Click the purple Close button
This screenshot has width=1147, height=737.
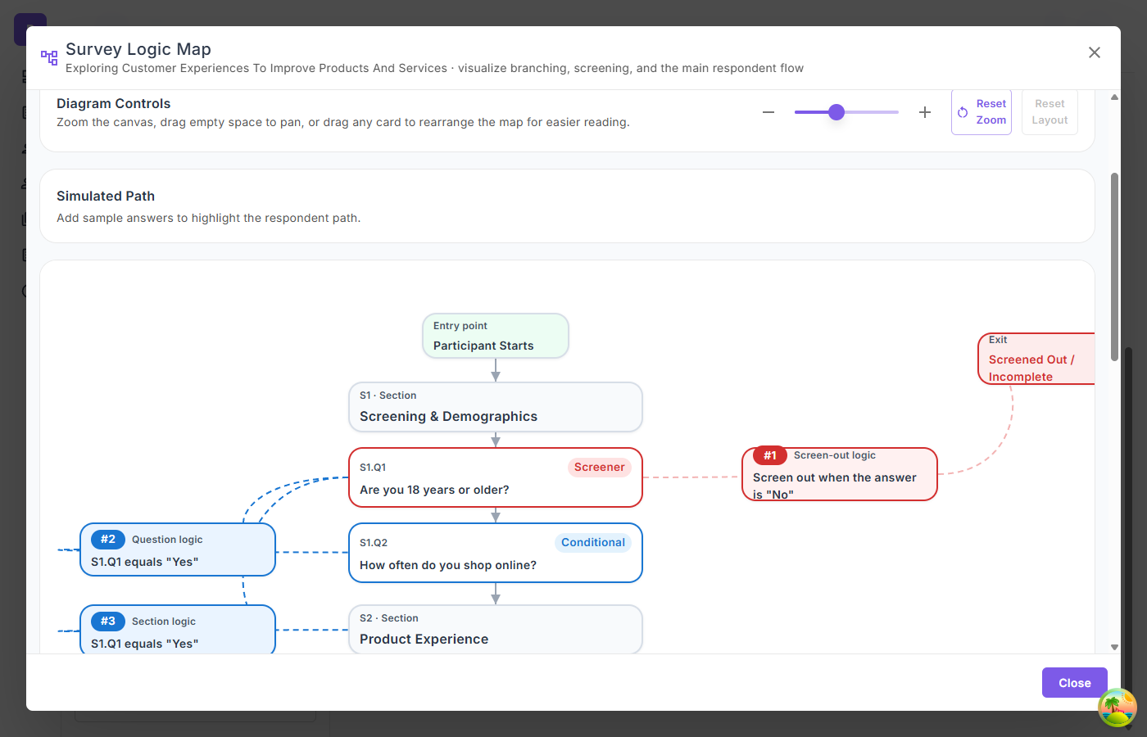pyautogui.click(x=1074, y=683)
